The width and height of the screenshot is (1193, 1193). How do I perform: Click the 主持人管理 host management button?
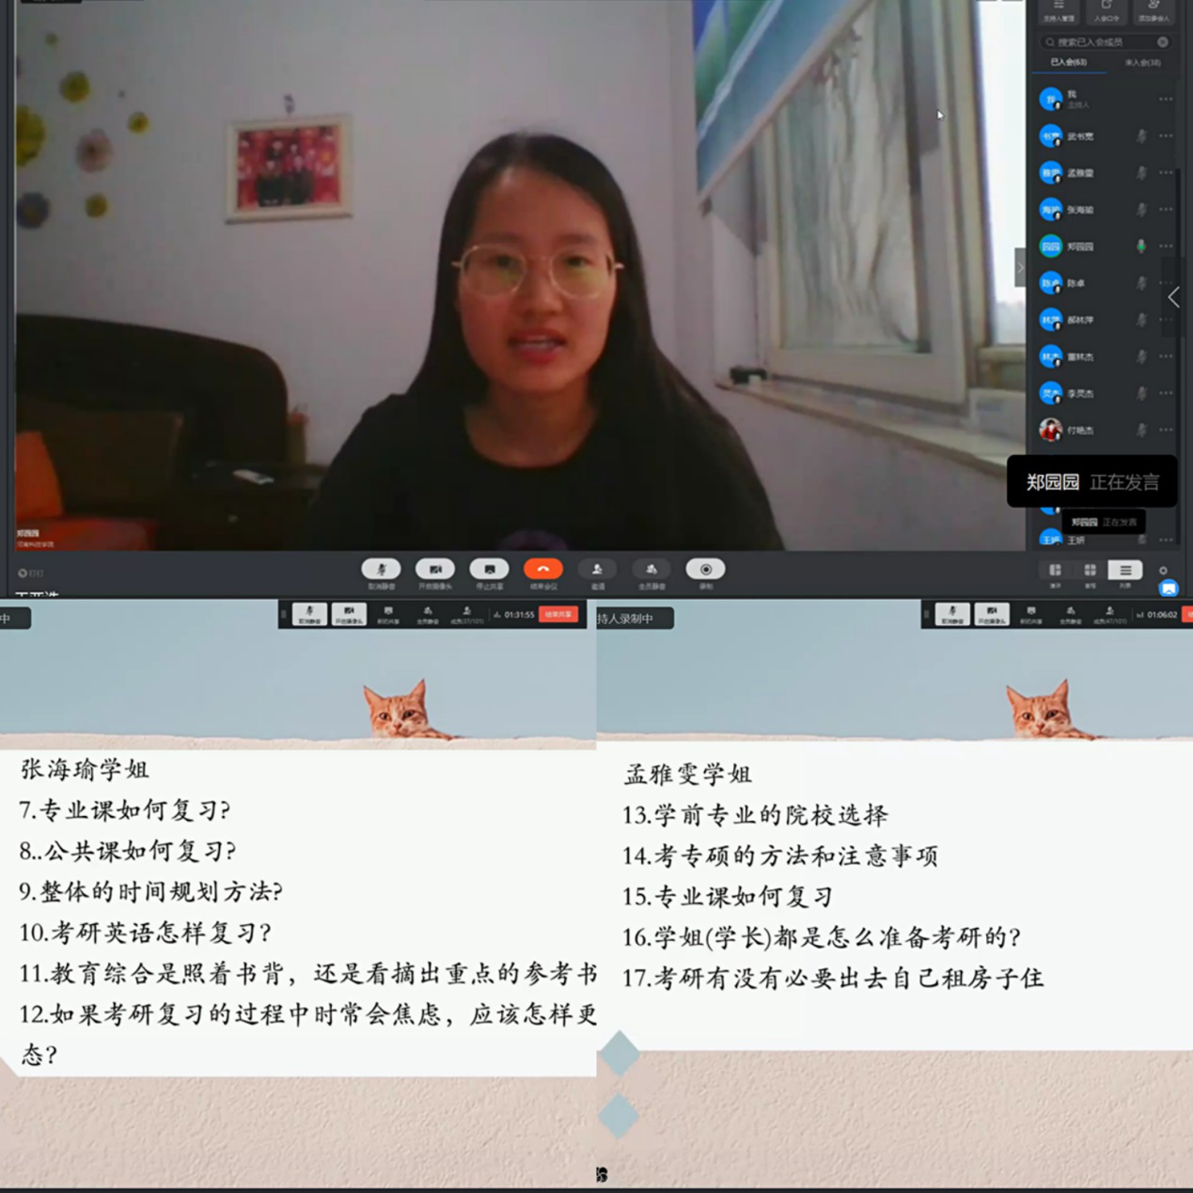tap(1059, 11)
